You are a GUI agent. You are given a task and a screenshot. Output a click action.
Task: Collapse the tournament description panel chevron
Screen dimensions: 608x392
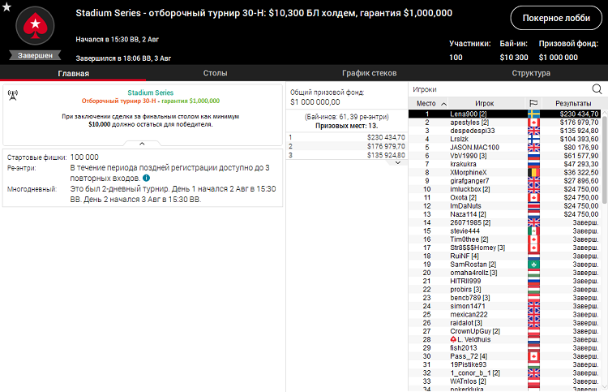pyautogui.click(x=142, y=144)
